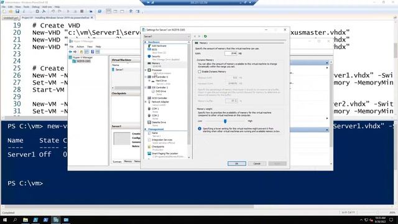Click Help icon in Hyper-V Manager toolbar
The height and width of the screenshot is (224, 398).
click(x=93, y=52)
